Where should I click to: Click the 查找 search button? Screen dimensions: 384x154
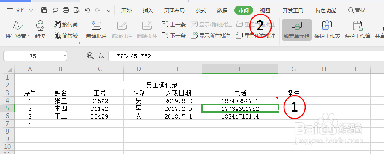[357, 10]
